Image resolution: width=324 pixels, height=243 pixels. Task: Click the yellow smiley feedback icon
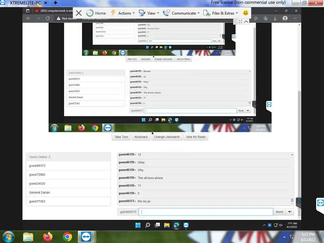246,13
